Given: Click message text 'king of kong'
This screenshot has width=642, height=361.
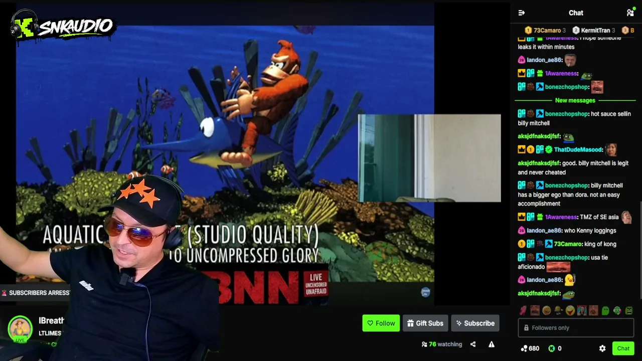Looking at the screenshot, I should (x=600, y=244).
